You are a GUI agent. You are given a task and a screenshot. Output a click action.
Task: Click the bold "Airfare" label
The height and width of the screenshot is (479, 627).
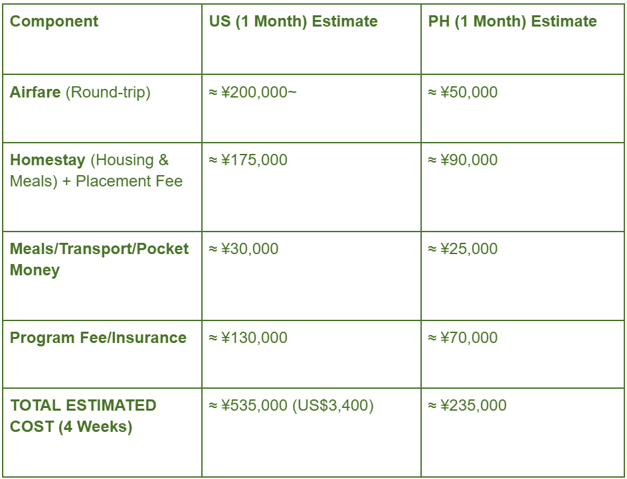tap(35, 92)
